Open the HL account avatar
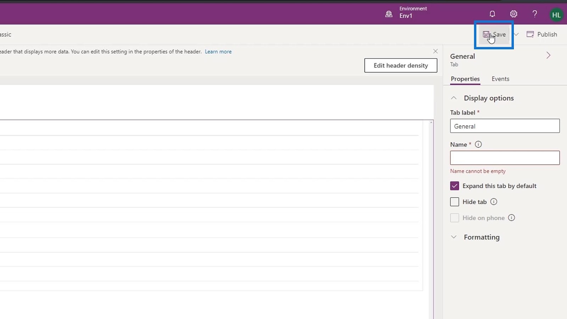This screenshot has height=319, width=567. pos(556,15)
